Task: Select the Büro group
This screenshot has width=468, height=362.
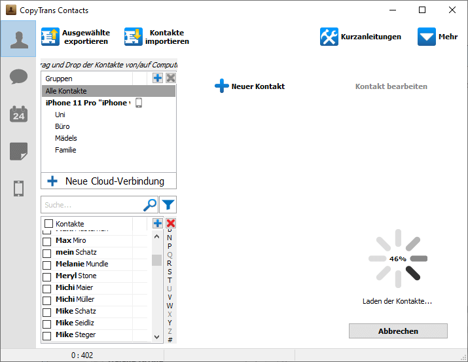Action: pyautogui.click(x=62, y=126)
